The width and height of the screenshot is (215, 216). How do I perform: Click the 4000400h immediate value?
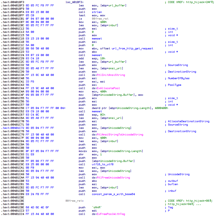[161, 108]
